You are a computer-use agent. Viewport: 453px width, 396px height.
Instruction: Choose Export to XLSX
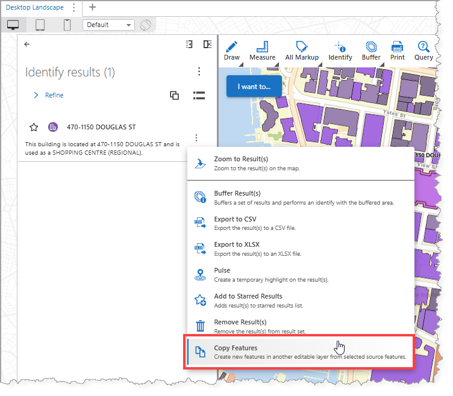pos(301,249)
